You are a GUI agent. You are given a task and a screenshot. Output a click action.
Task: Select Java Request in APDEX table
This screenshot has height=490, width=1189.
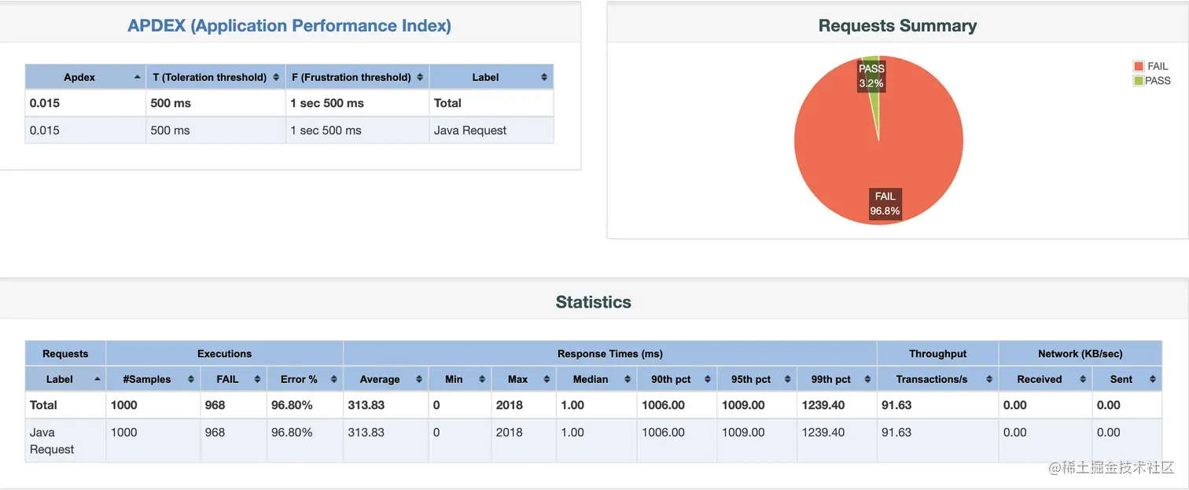tap(470, 131)
